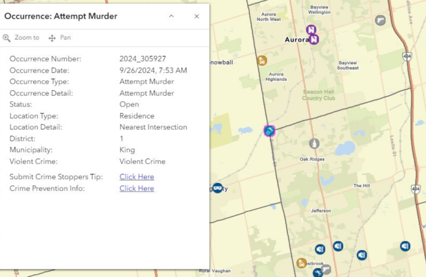Open the Submit Crime Stoppers Tip link
426x277 pixels.
point(136,177)
